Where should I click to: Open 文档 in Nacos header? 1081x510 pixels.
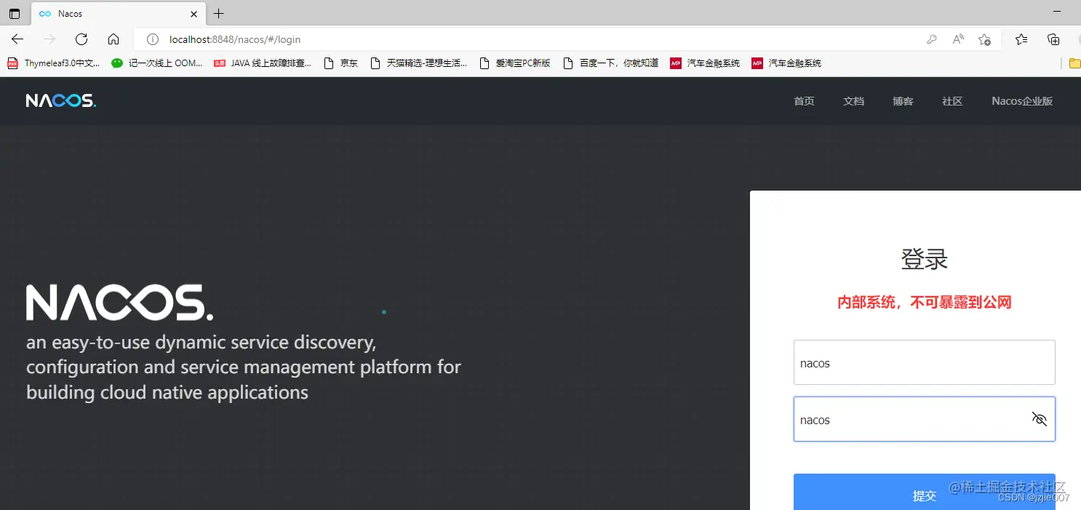[853, 101]
